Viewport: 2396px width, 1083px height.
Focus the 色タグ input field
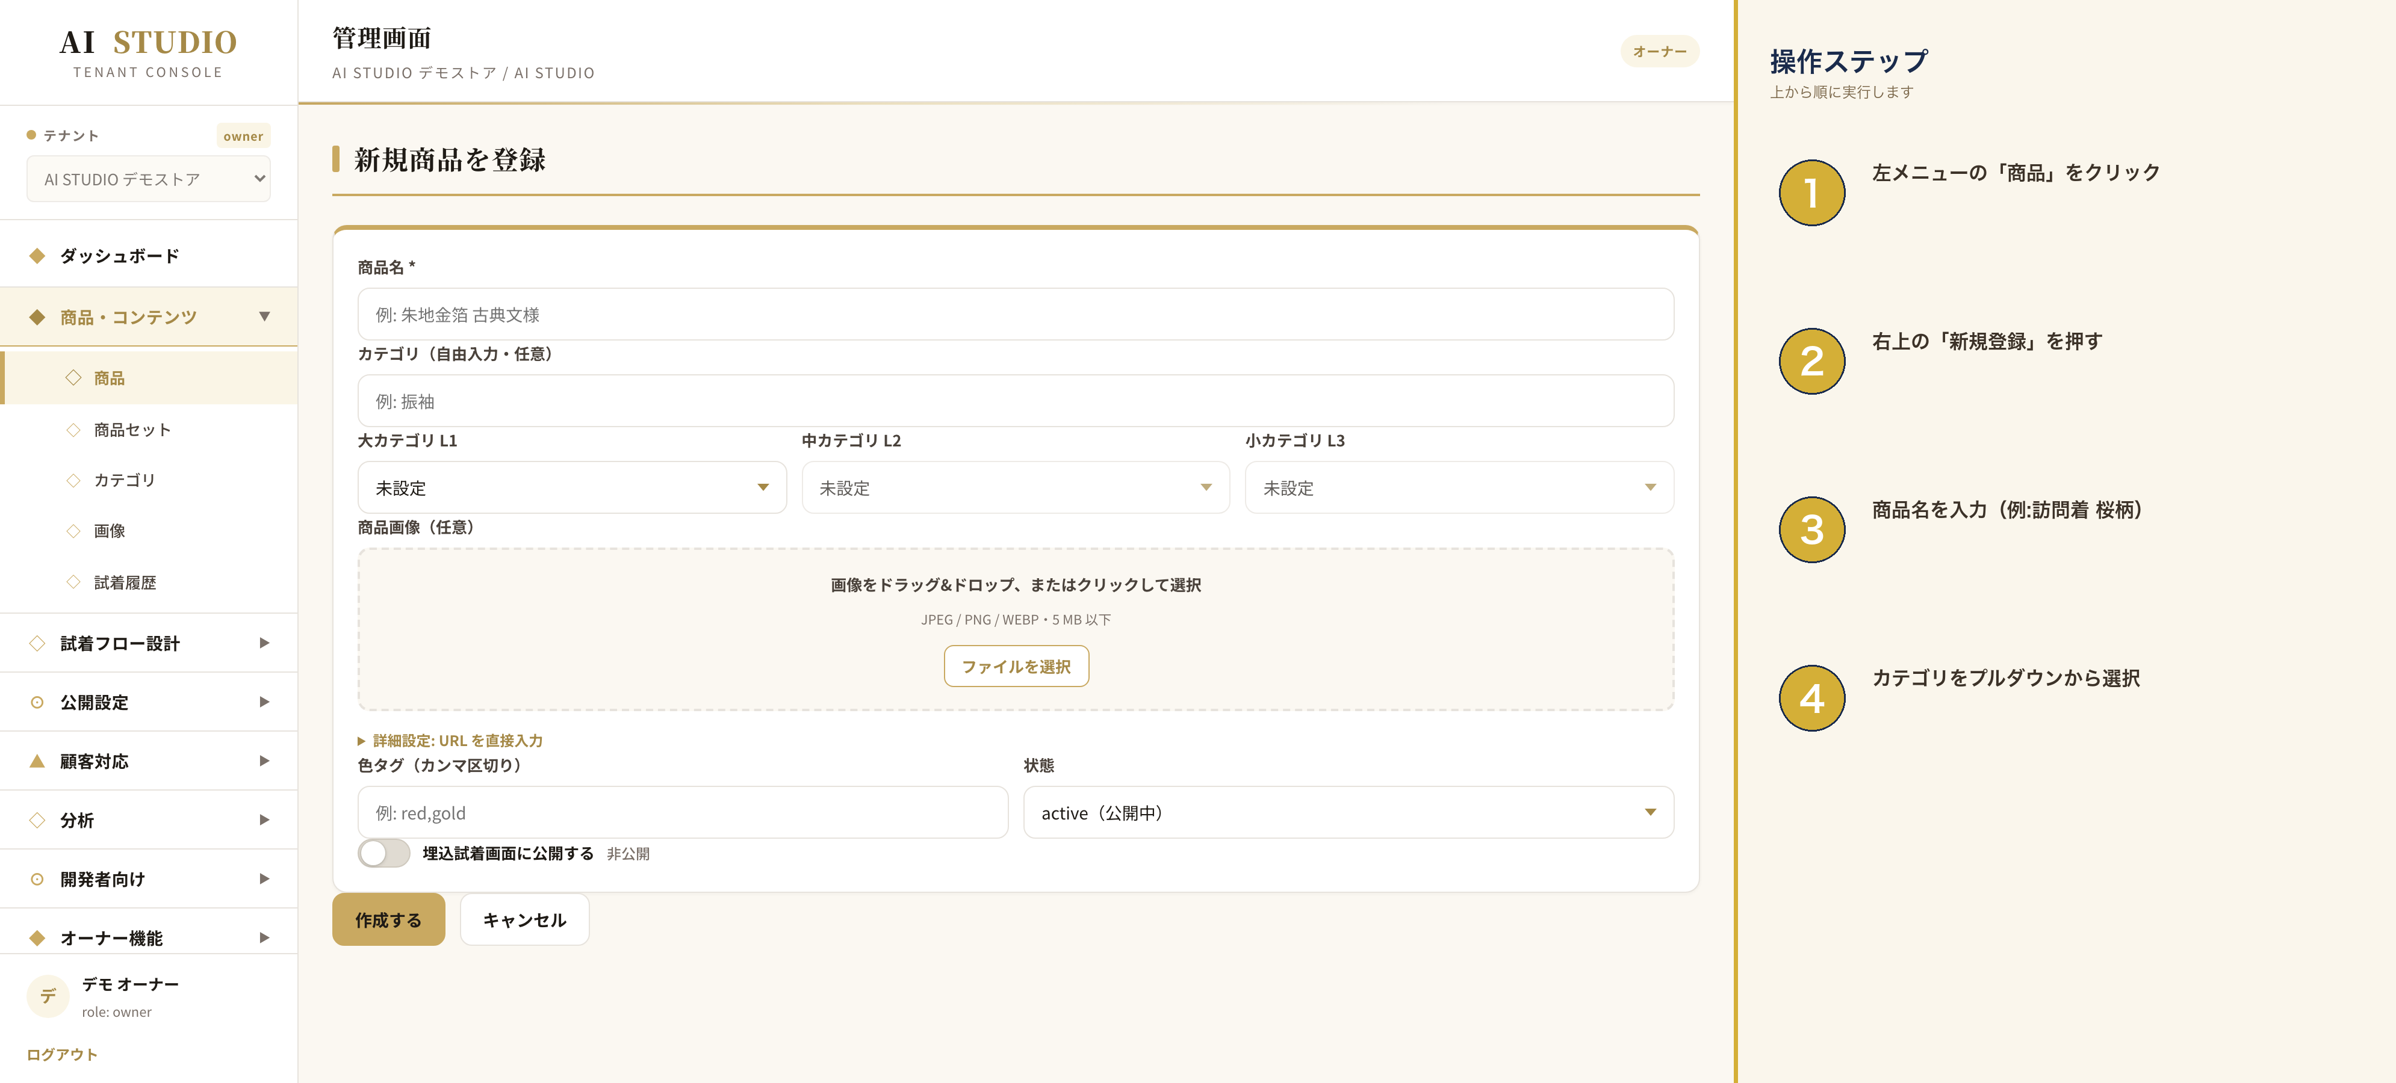click(683, 812)
